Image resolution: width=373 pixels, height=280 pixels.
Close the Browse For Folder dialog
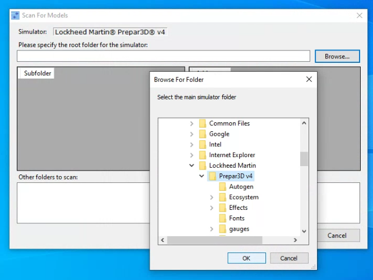point(309,79)
